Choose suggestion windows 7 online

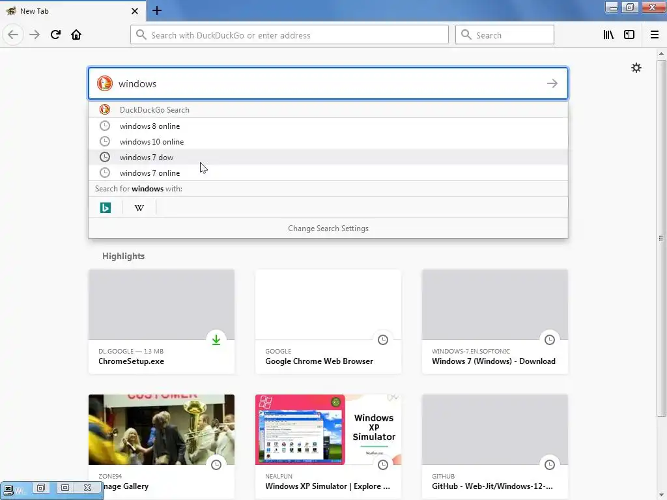click(328, 173)
